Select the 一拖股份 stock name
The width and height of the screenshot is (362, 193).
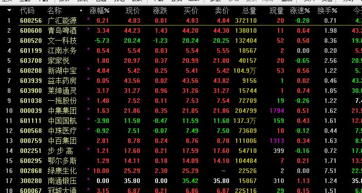pos(62,101)
